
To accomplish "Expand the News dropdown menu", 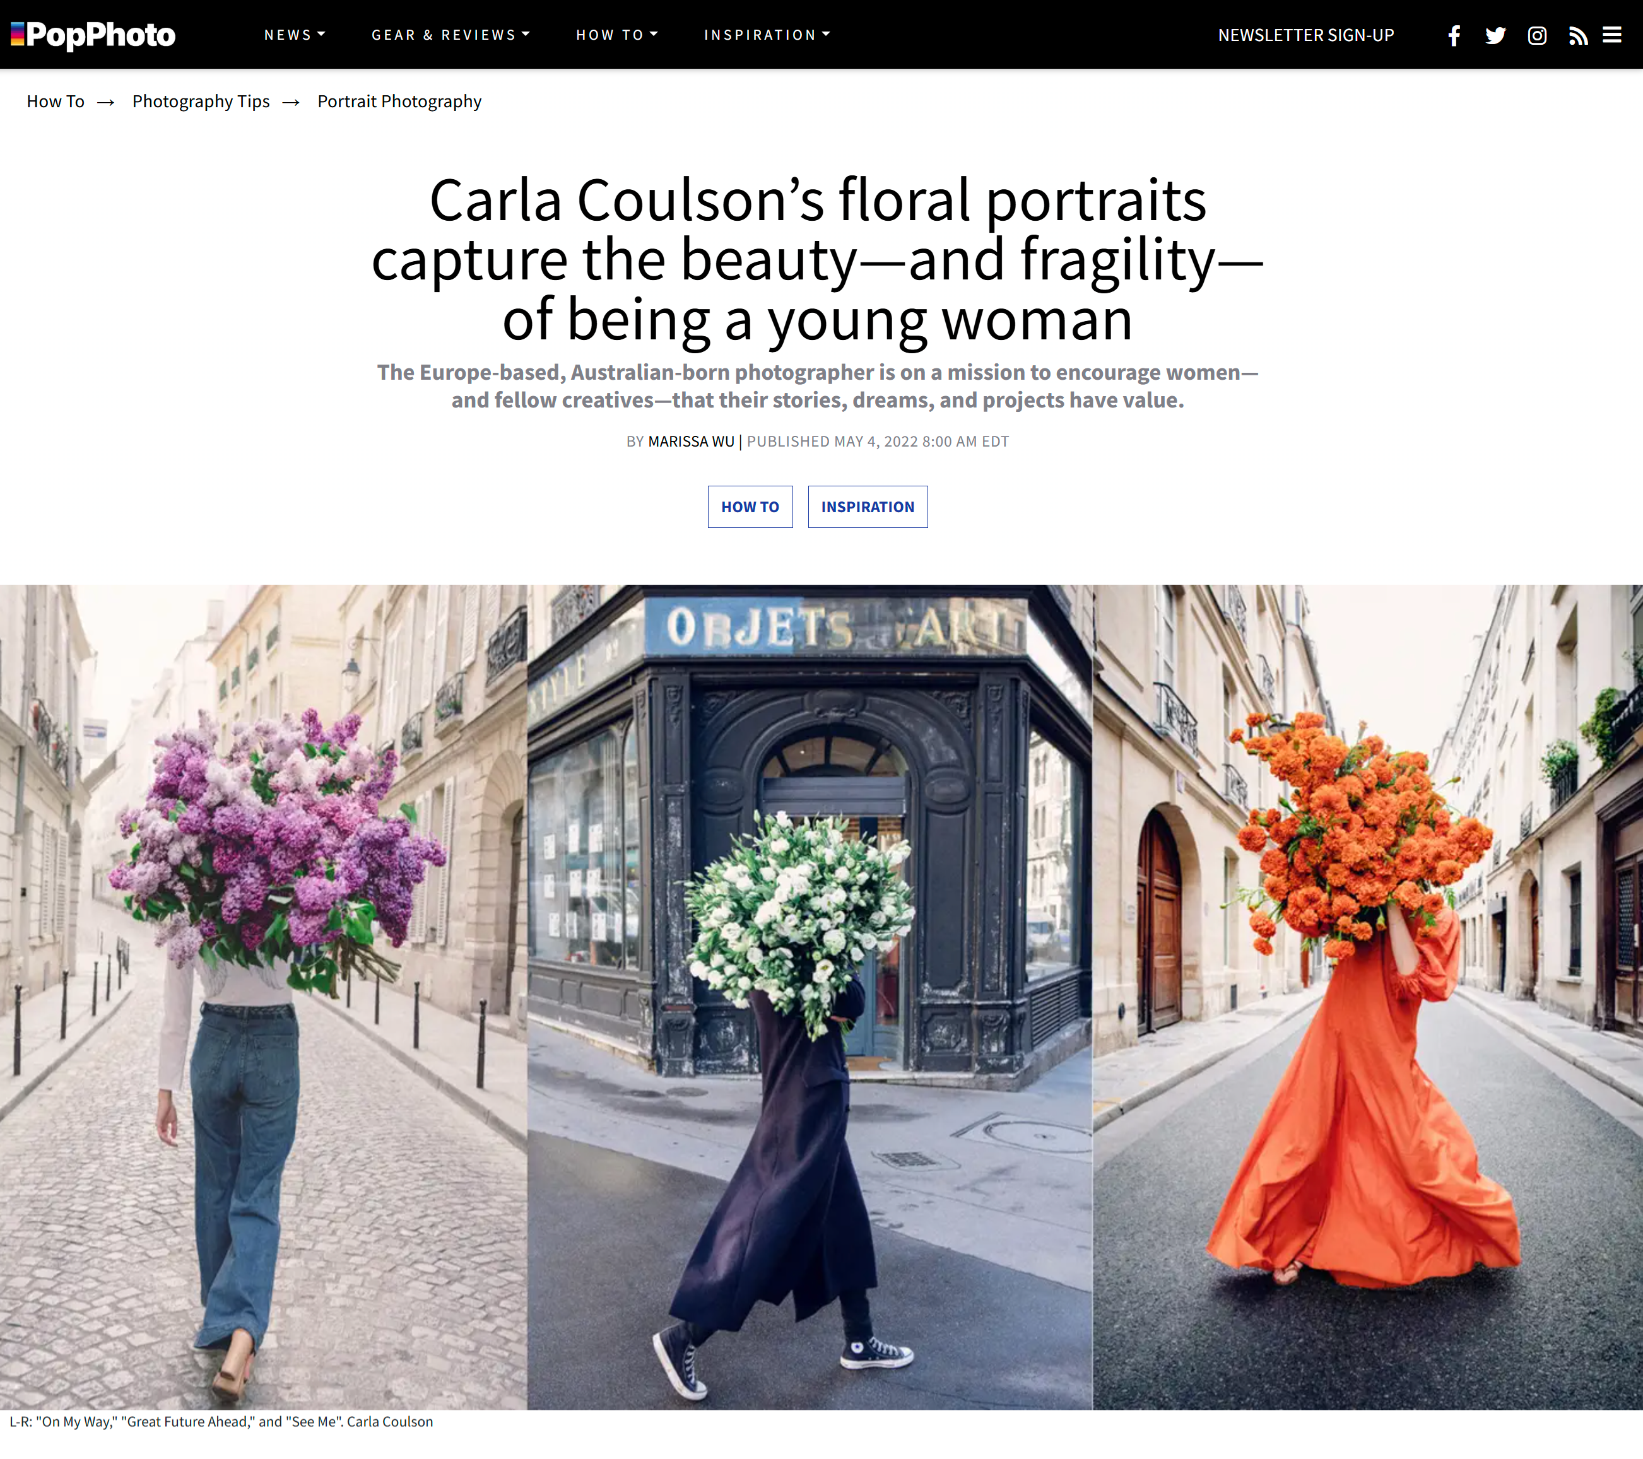I will coord(294,35).
